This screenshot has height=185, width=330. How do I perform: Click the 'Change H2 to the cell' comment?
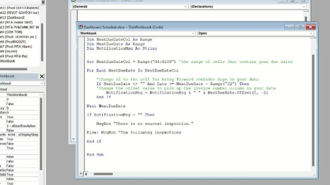(178, 79)
